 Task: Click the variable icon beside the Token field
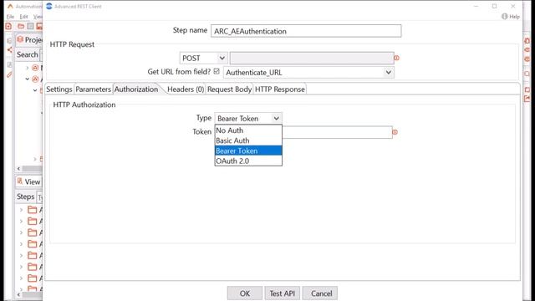point(395,132)
